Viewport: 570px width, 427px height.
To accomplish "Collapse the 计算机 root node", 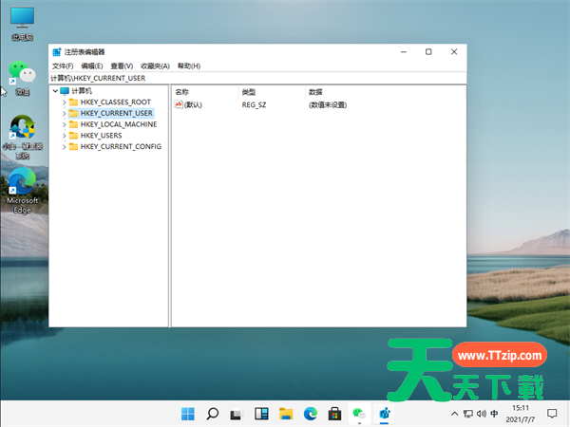I will click(x=54, y=90).
